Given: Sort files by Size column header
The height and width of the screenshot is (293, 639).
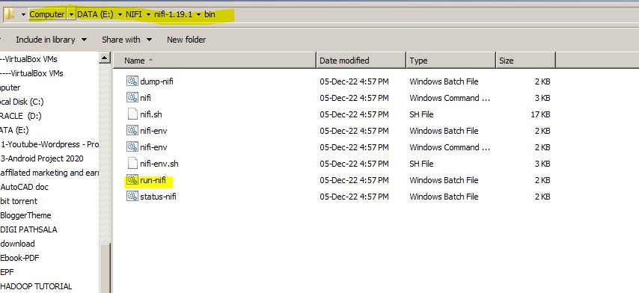Looking at the screenshot, I should point(526,61).
